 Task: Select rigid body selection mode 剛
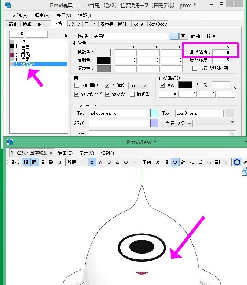[52, 162]
